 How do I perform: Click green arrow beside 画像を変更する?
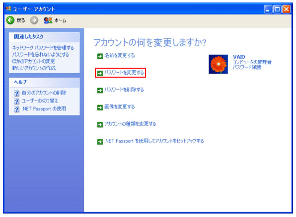point(100,108)
